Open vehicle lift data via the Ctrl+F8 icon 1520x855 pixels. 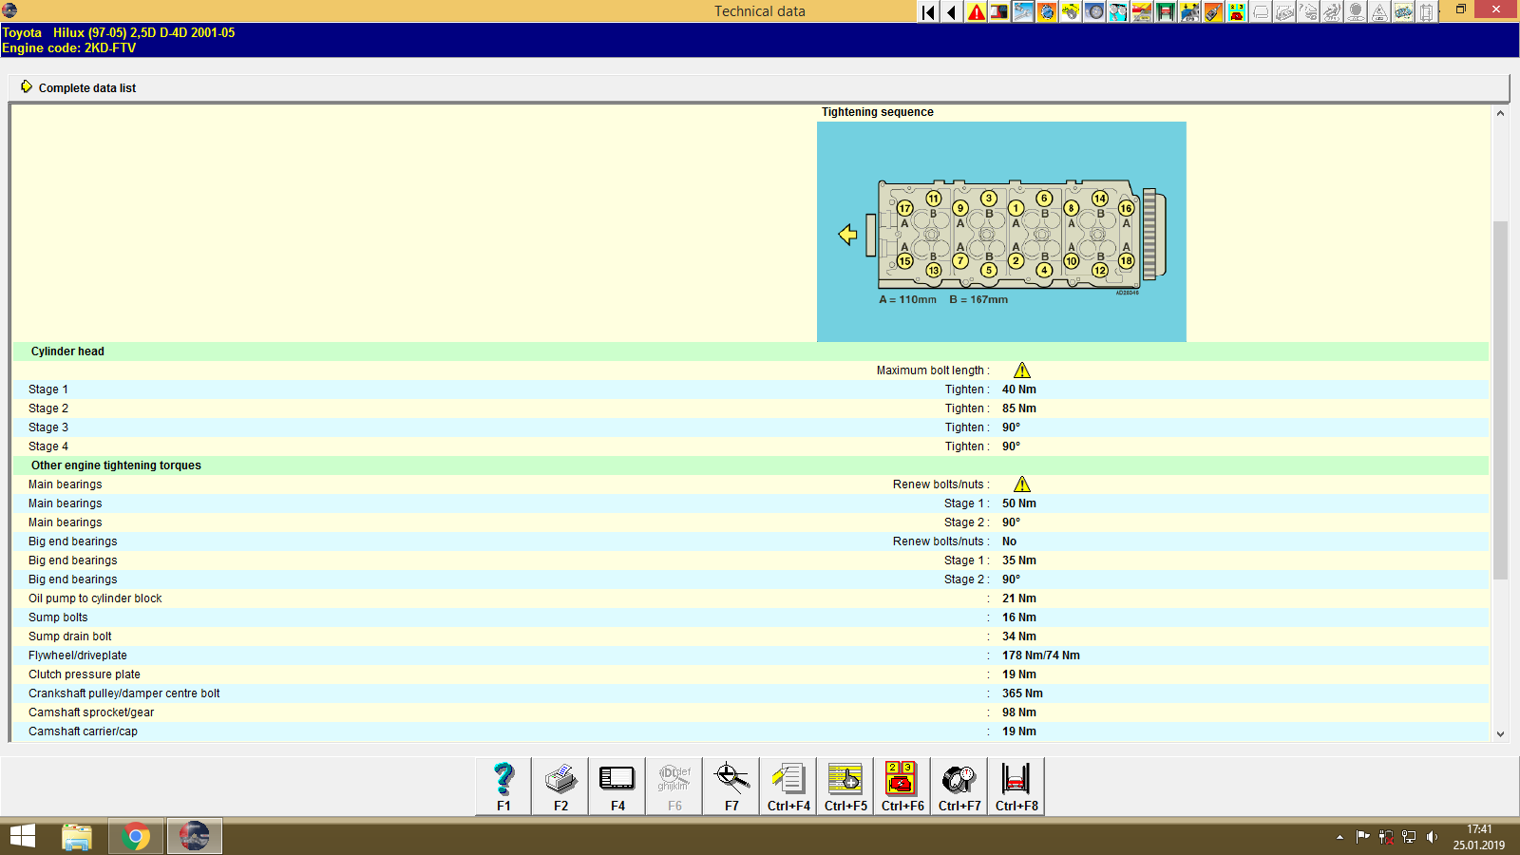pos(1016,781)
